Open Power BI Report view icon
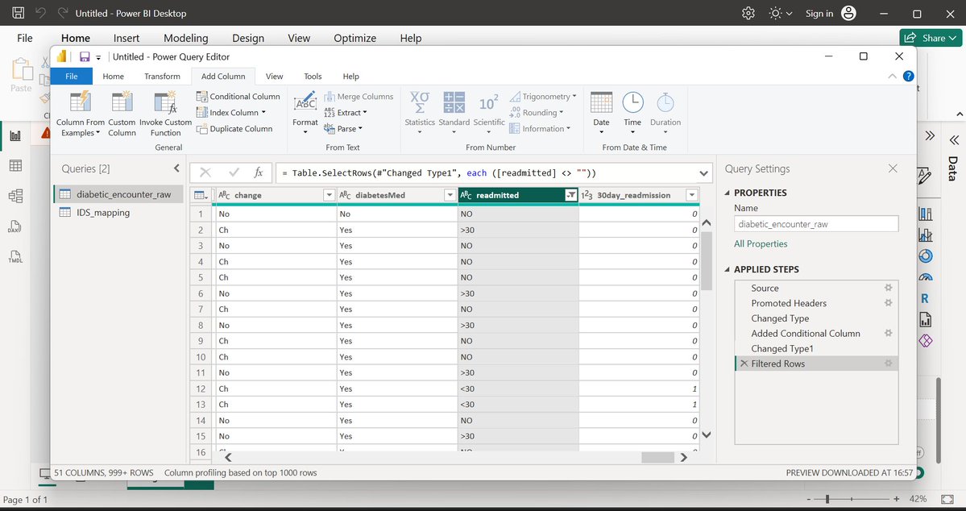The image size is (966, 511). [15, 135]
